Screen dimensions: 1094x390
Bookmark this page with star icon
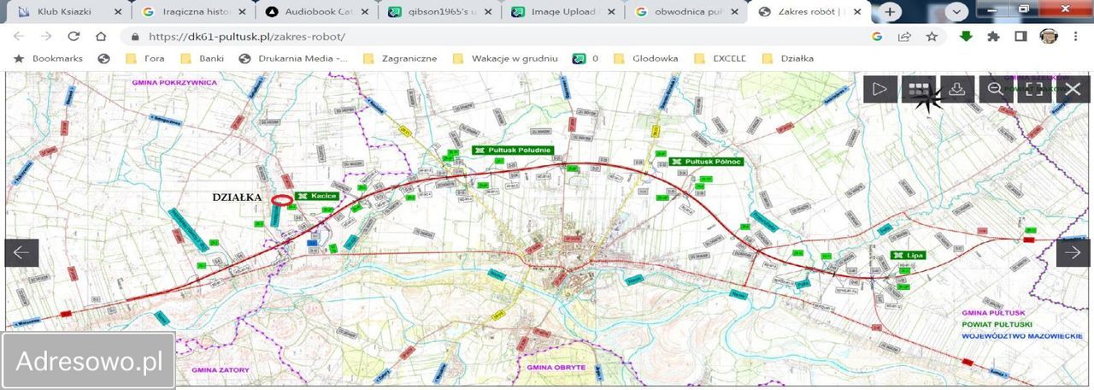click(x=932, y=37)
